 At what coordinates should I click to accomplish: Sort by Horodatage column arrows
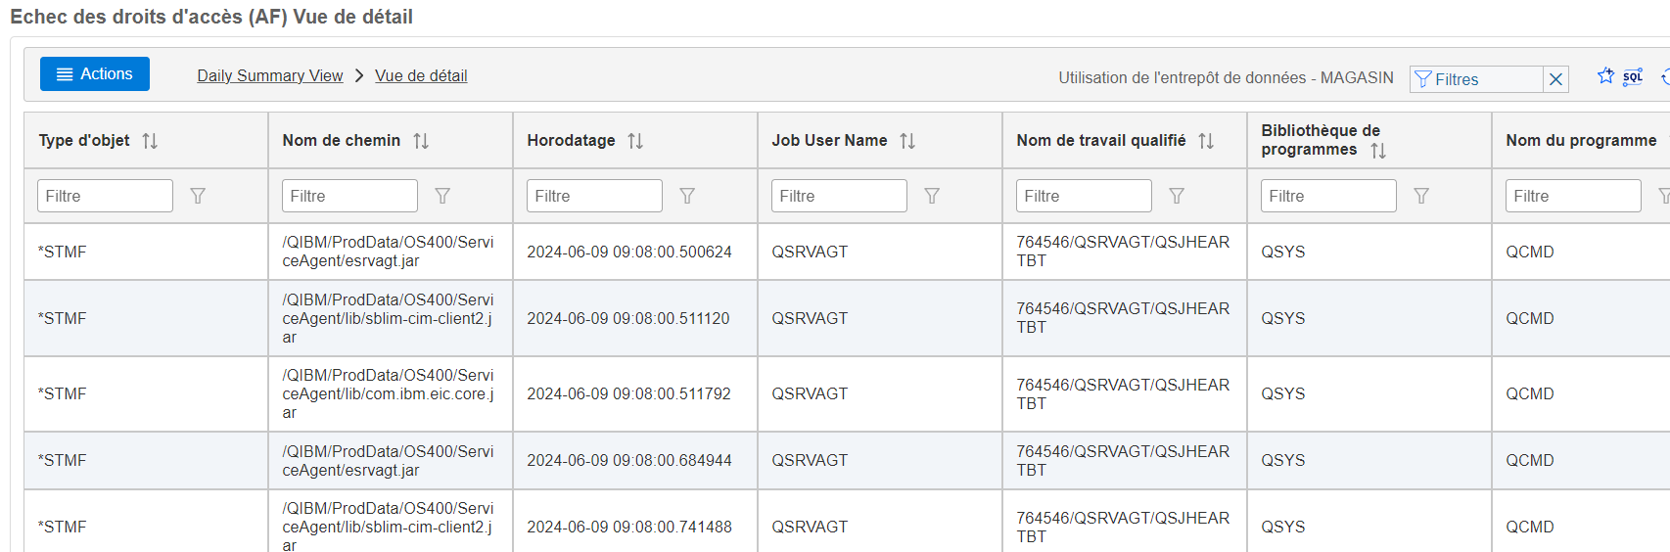coord(635,141)
